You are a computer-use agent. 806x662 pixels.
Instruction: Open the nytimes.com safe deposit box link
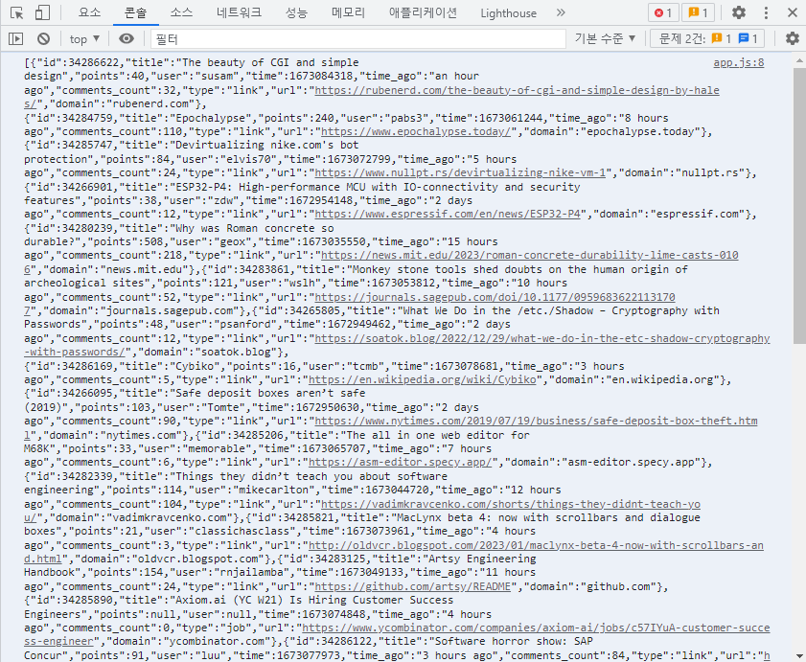pos(536,421)
